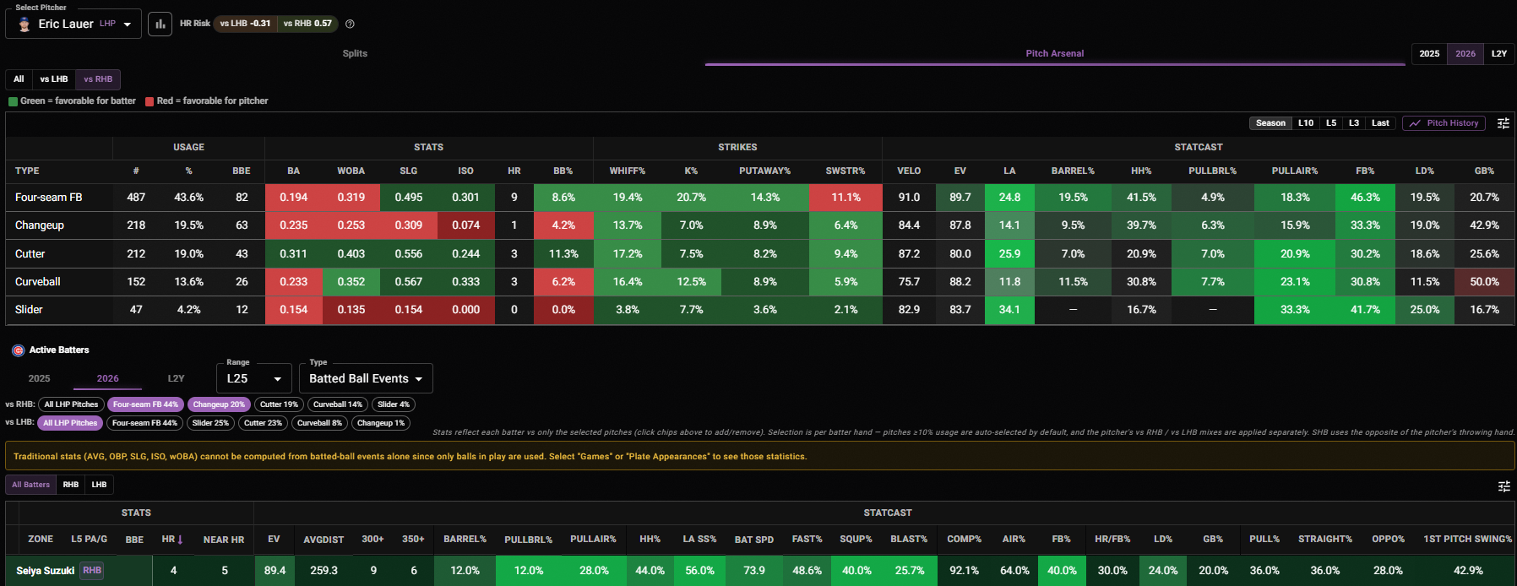
Task: Open batters table settings sliders icon
Action: pyautogui.click(x=1503, y=486)
